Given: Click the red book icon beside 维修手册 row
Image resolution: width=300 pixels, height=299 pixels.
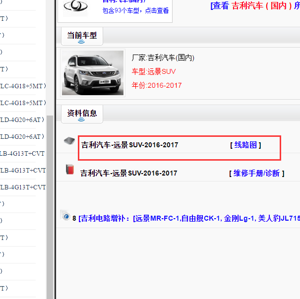Looking at the screenshot, I should click(x=70, y=169).
